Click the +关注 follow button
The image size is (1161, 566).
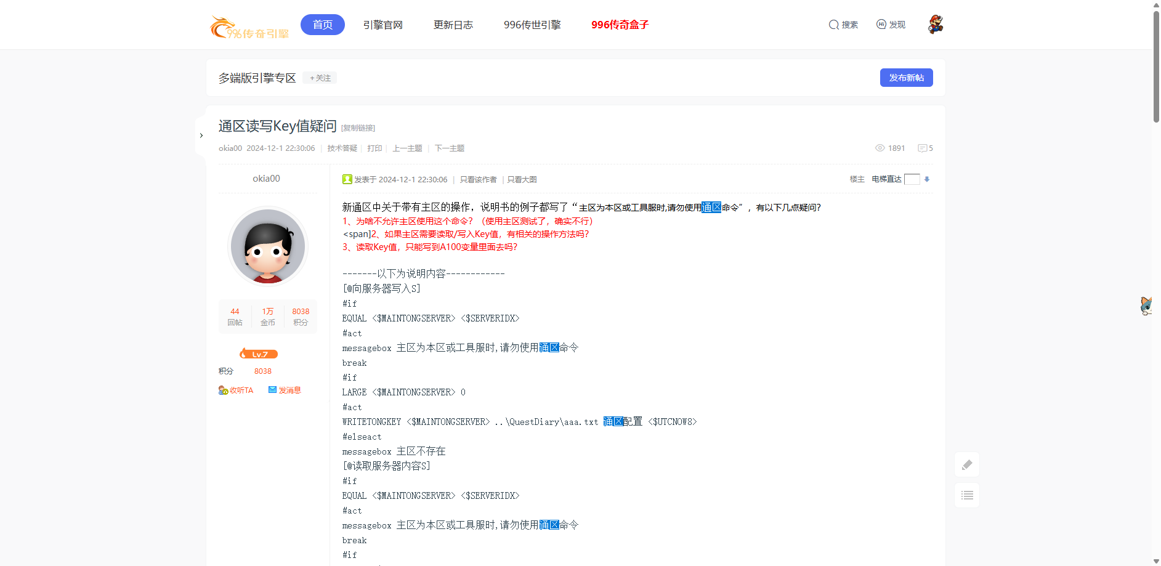click(320, 78)
